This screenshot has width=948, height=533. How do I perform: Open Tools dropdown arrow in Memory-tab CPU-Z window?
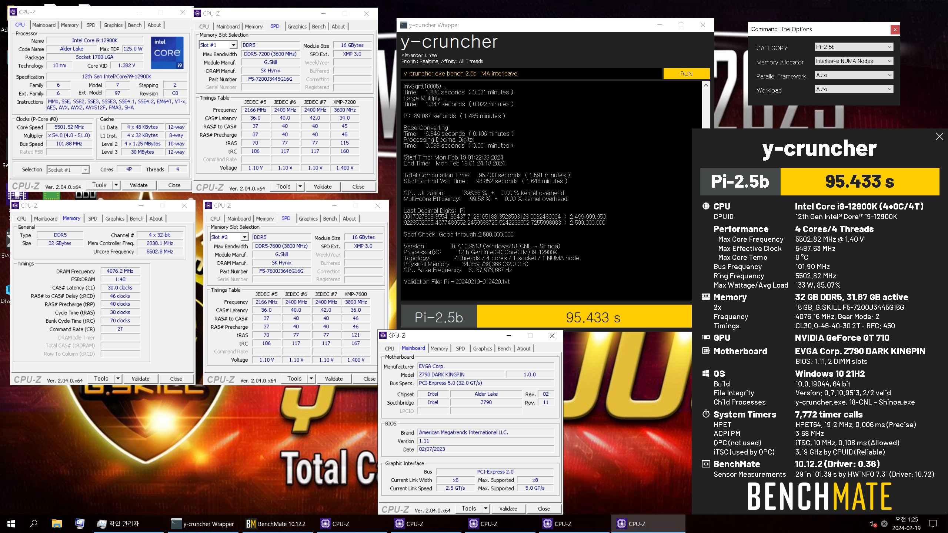[x=118, y=379]
